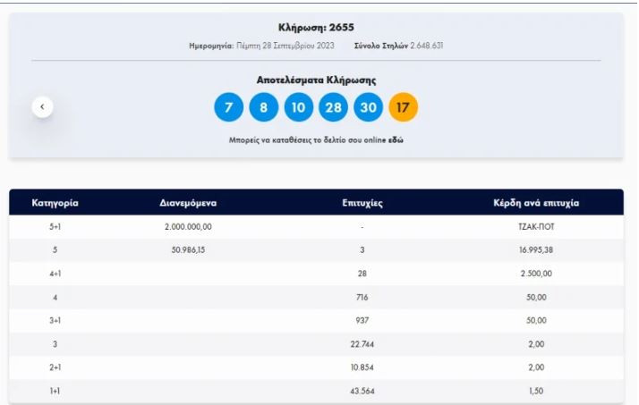Screen dimensions: 639x405
Task: Click the 'Κέρδη ανά επιτυχία' column header
Action: (x=536, y=203)
